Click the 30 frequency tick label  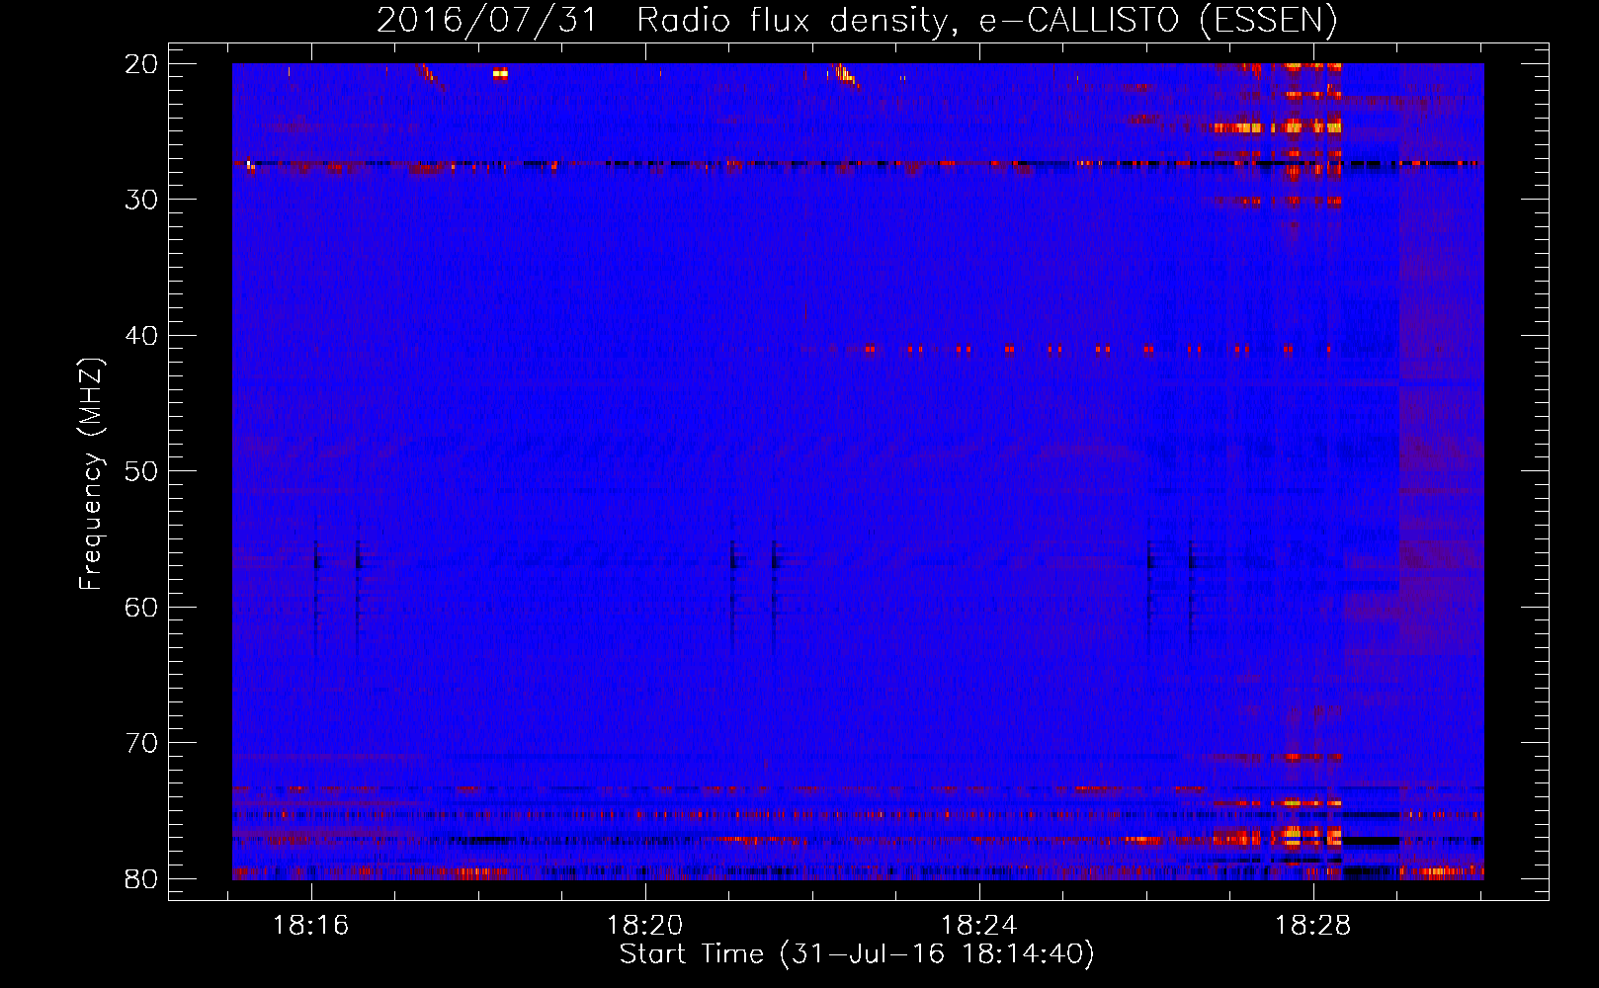[x=141, y=200]
